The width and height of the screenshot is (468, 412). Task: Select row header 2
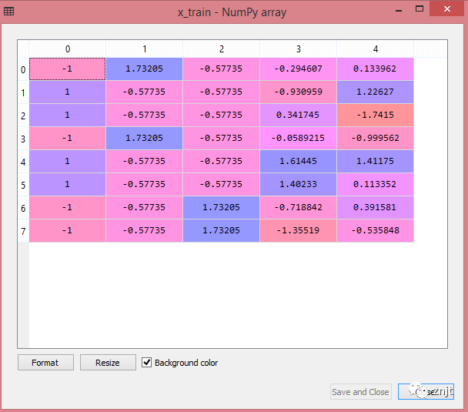[x=23, y=116]
